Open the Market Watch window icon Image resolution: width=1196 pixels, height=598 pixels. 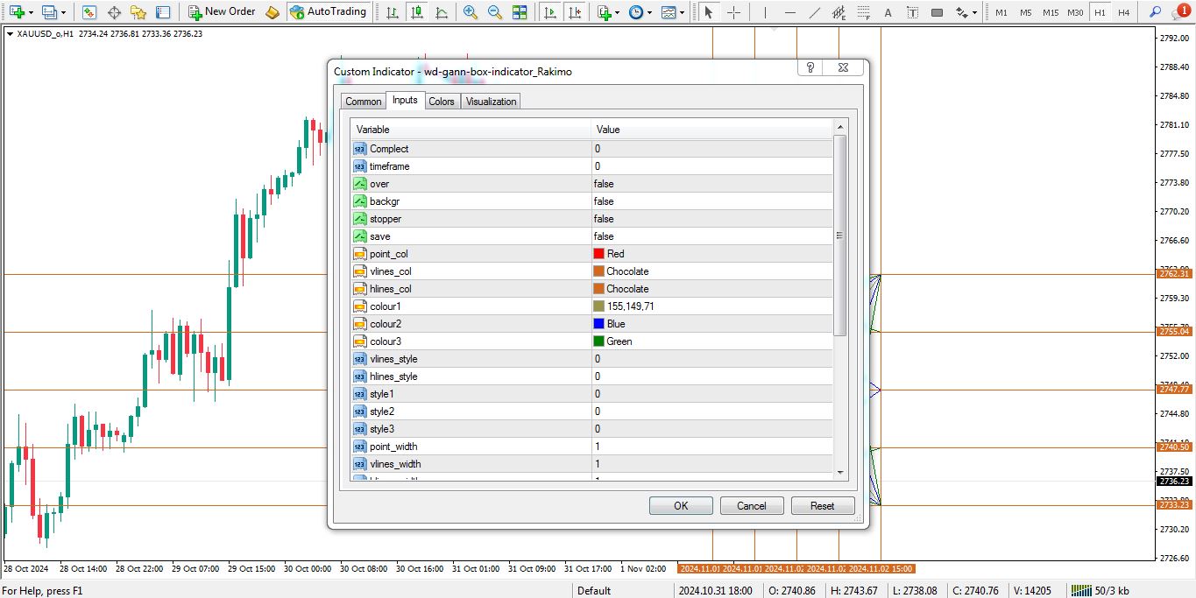89,12
